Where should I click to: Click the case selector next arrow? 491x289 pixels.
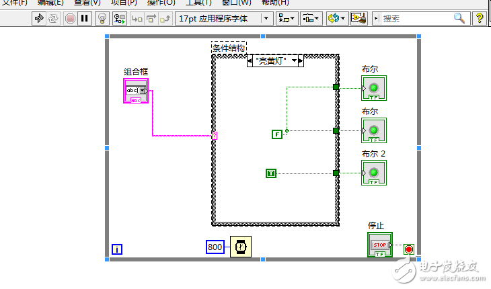point(301,60)
